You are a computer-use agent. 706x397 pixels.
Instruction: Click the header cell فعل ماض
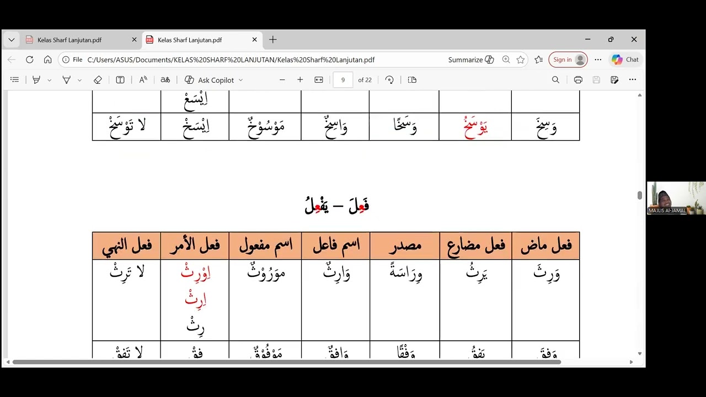[546, 246]
